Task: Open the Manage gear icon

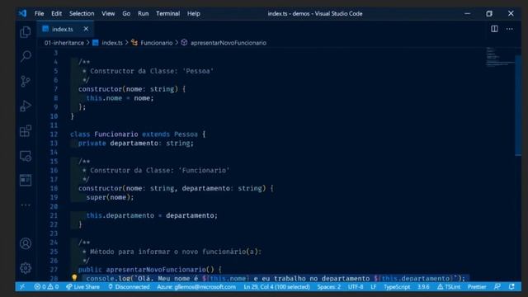Action: coord(26,268)
